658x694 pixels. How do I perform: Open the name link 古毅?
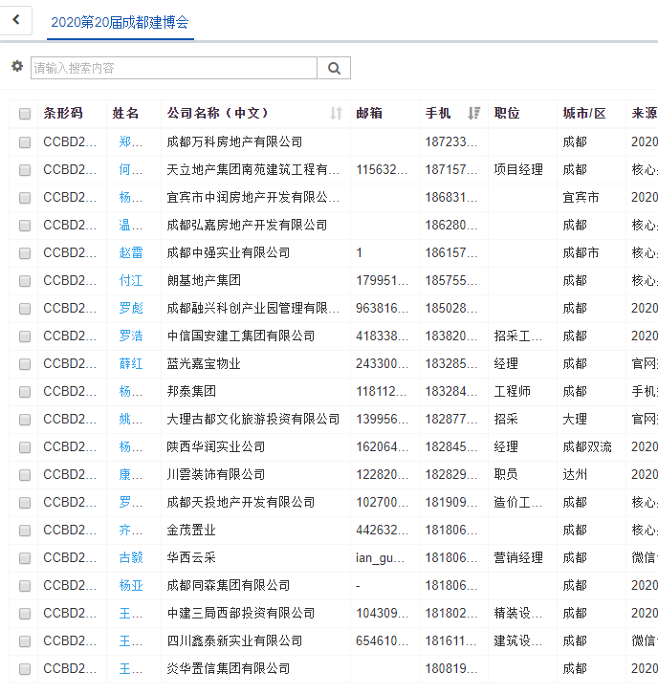click(x=131, y=557)
